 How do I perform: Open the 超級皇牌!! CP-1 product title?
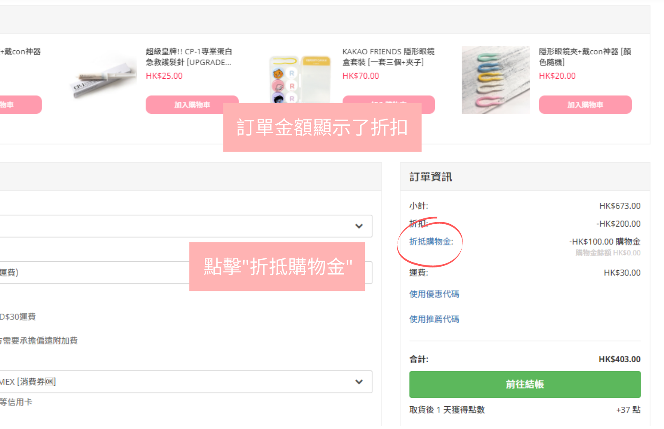(189, 57)
